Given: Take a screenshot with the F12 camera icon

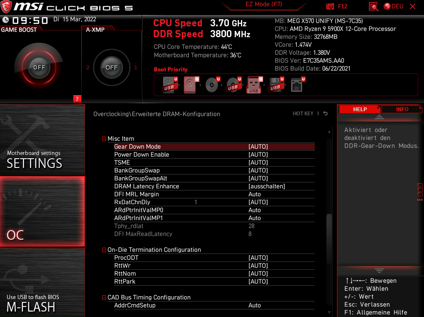Looking at the screenshot, I should point(330,6).
